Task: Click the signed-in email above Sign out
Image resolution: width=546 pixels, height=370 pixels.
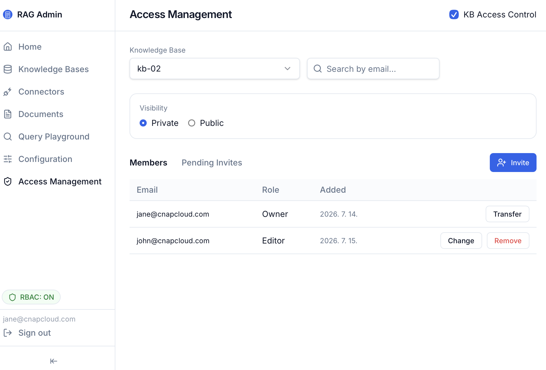Action: click(x=39, y=319)
